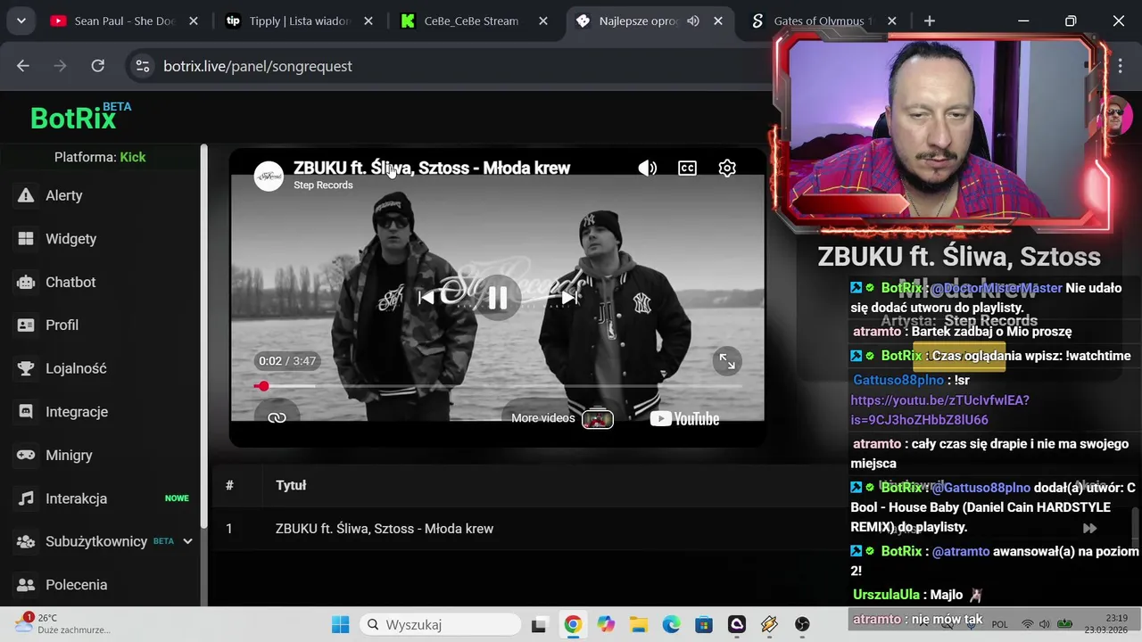1142x642 pixels.
Task: Pause the YouTube video
Action: (x=498, y=298)
